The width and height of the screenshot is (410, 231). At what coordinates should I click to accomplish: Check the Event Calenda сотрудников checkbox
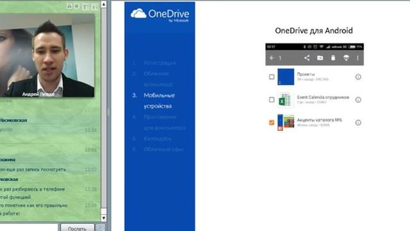click(272, 100)
